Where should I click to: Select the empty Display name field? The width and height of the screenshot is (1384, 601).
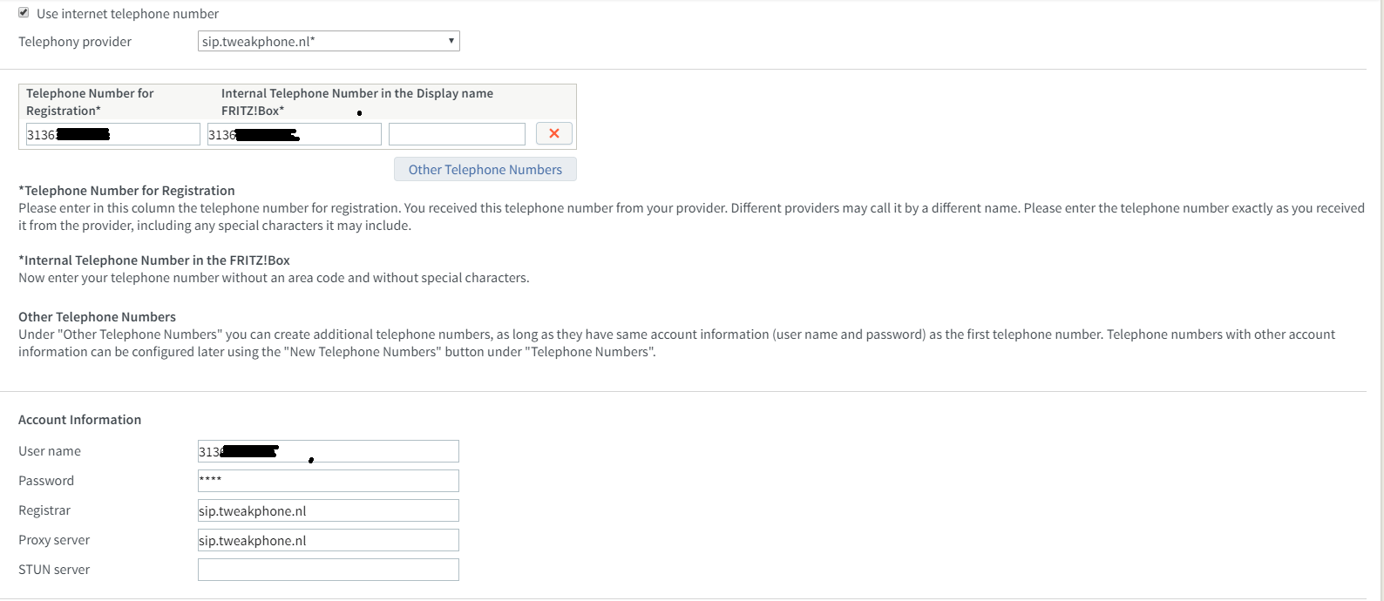457,134
